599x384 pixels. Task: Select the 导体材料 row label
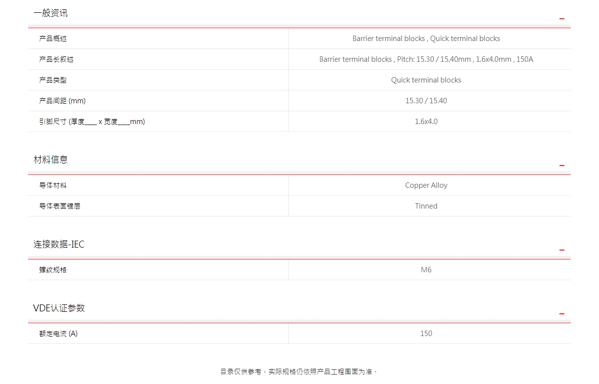click(x=53, y=185)
